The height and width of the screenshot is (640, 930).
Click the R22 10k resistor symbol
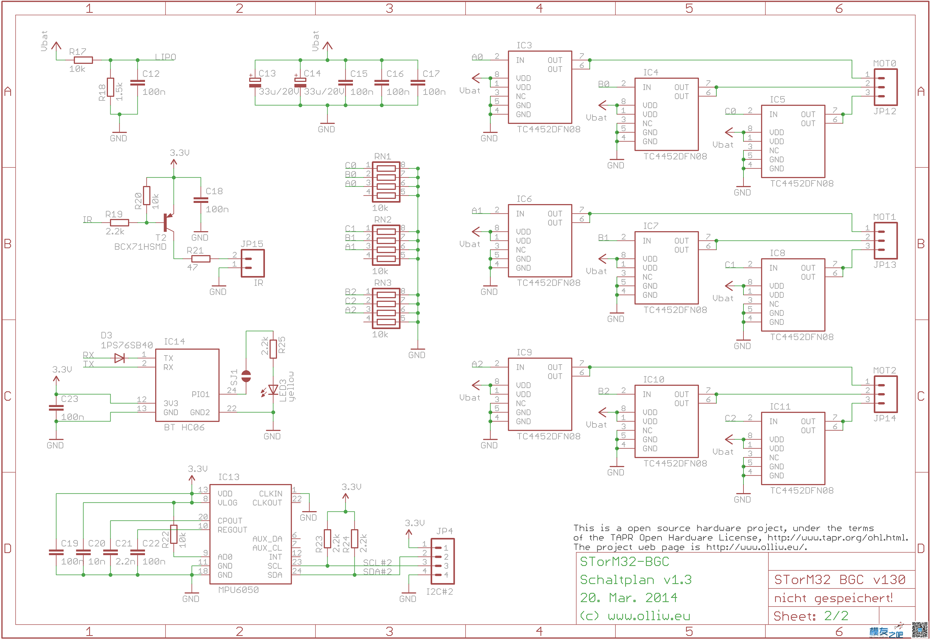click(174, 534)
